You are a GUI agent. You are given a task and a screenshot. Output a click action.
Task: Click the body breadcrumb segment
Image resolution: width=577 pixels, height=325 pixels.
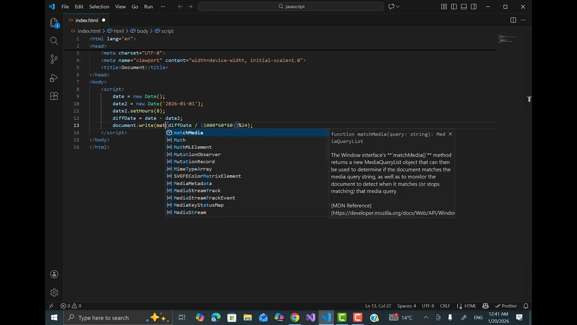[x=142, y=31]
